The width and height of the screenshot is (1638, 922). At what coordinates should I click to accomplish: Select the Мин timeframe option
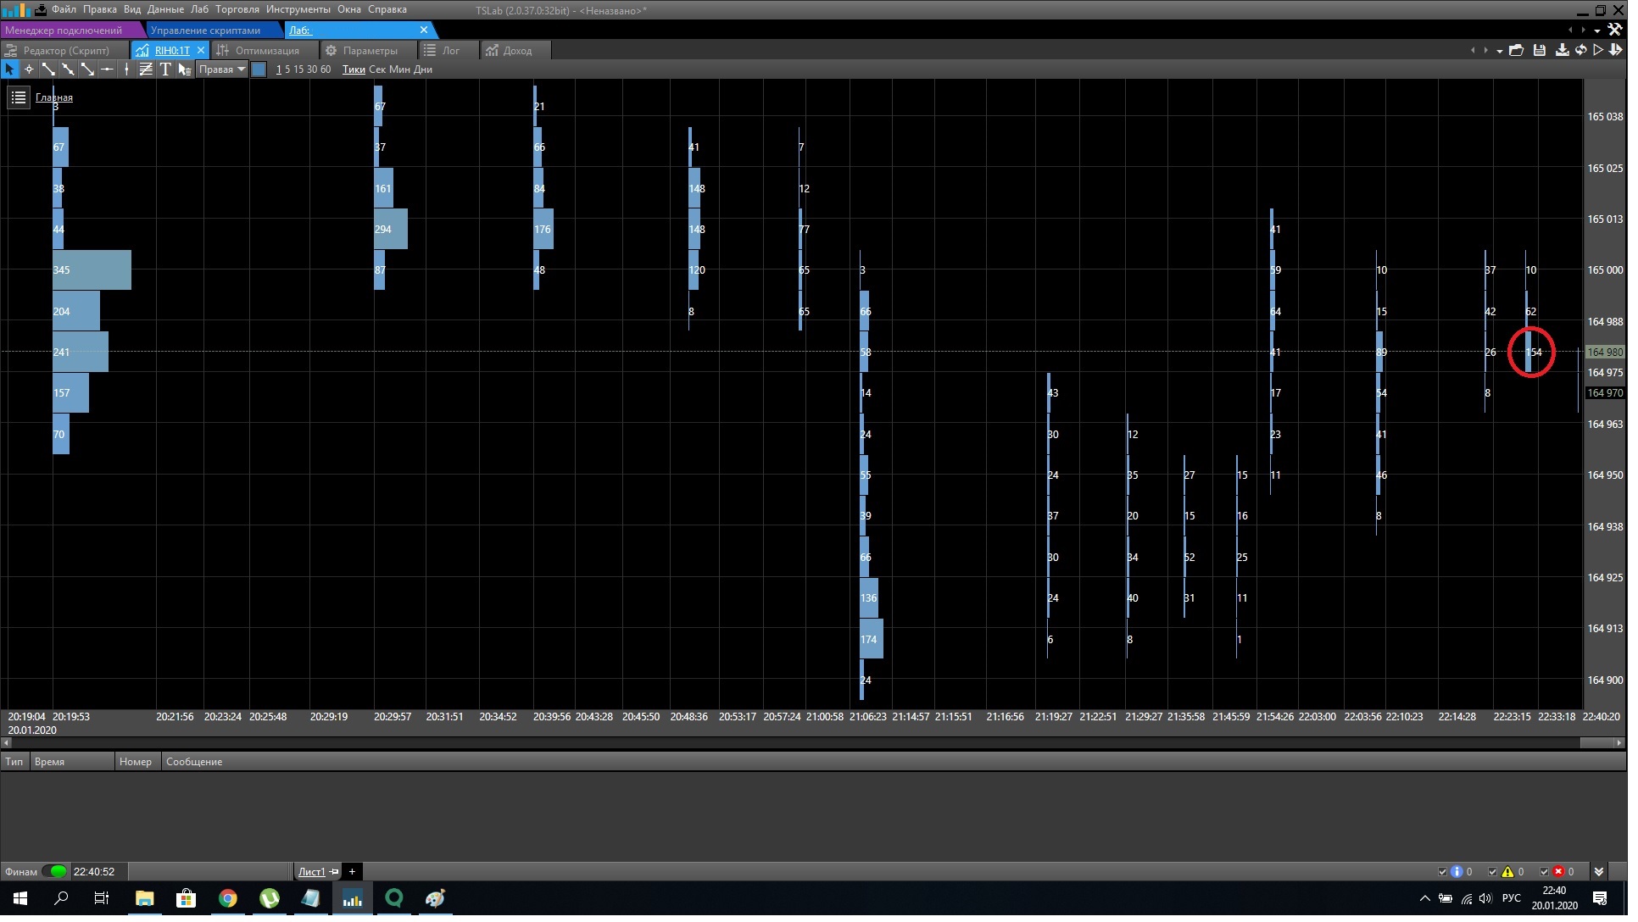click(402, 69)
